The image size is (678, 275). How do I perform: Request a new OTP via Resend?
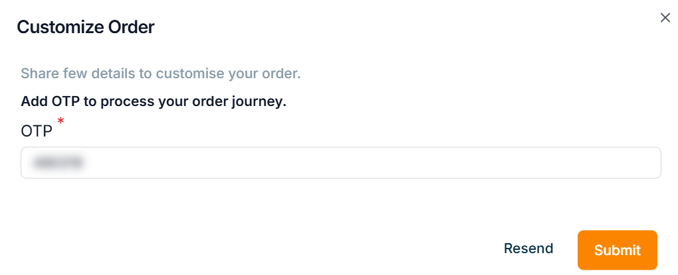528,248
